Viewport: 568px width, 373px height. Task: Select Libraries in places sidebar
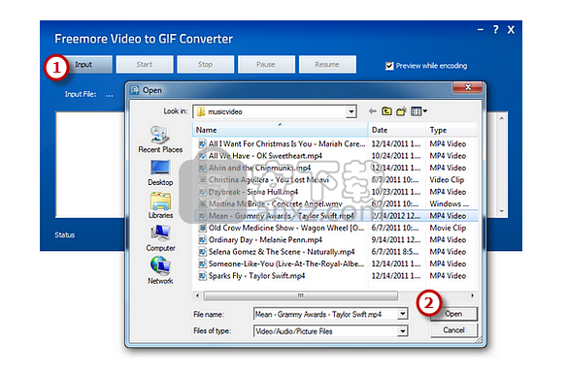(160, 205)
